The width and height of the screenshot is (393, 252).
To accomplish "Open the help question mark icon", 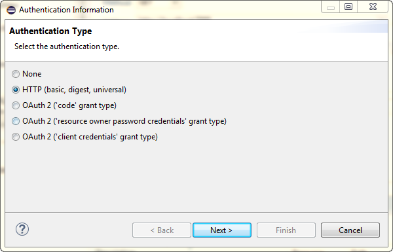I will [22, 229].
